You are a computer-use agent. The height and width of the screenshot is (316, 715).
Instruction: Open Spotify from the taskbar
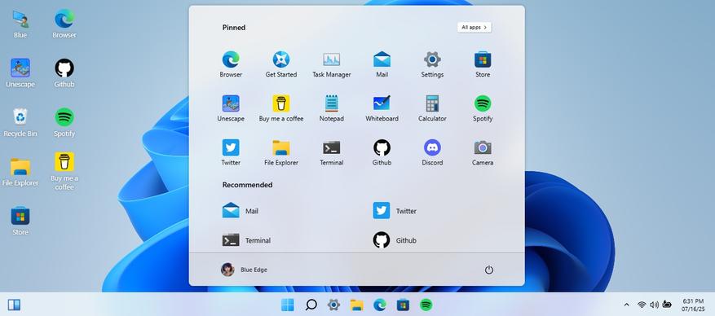tap(426, 305)
